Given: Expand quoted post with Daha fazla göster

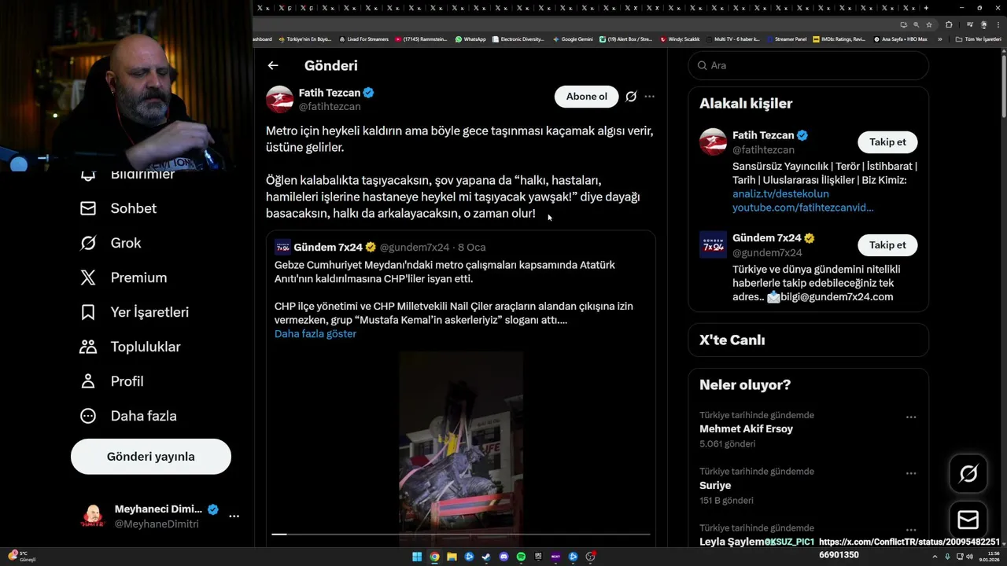Looking at the screenshot, I should [x=315, y=334].
